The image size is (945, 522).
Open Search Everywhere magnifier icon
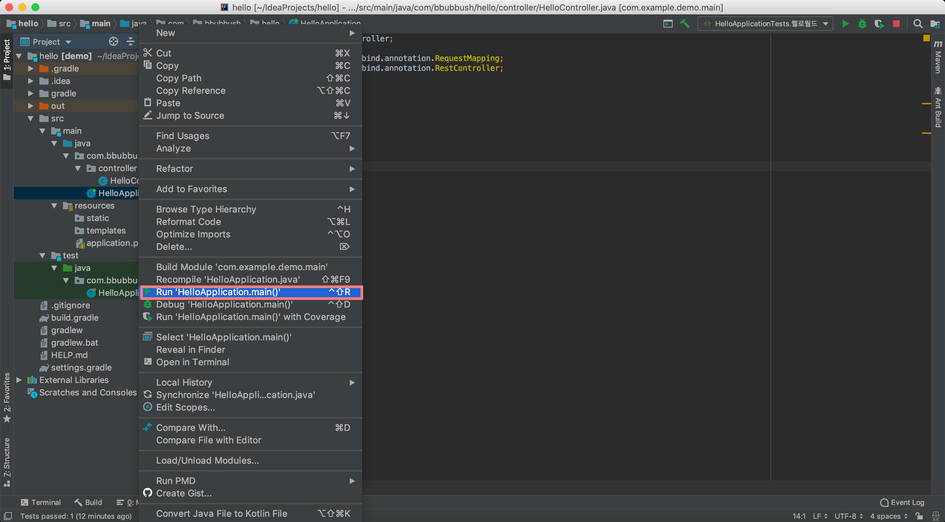(x=917, y=24)
